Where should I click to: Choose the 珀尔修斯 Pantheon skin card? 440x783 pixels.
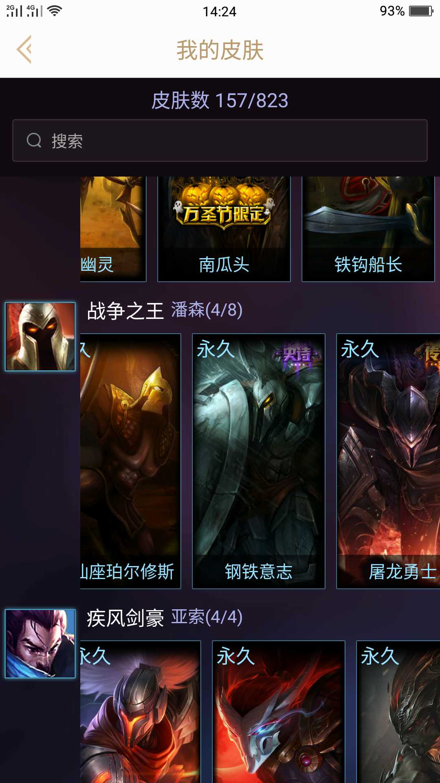click(130, 461)
